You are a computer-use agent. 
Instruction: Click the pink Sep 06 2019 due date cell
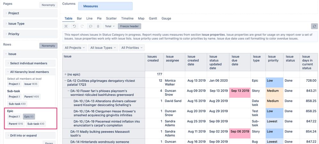240,133
